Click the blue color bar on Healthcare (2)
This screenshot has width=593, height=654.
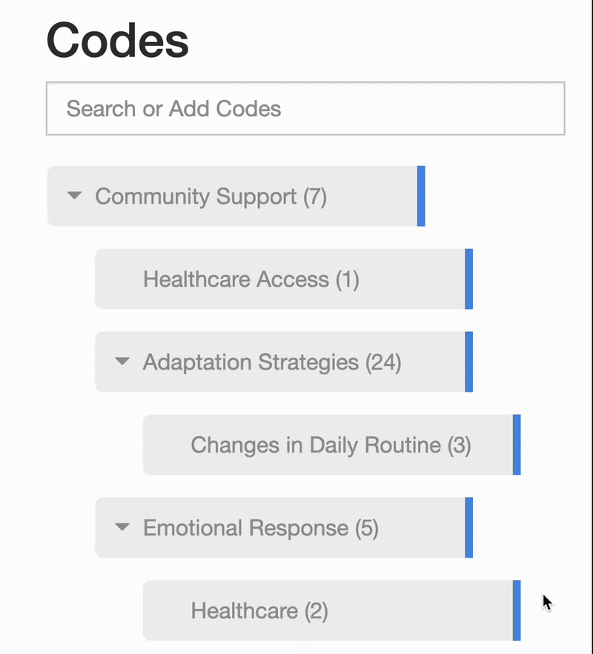[x=517, y=610]
